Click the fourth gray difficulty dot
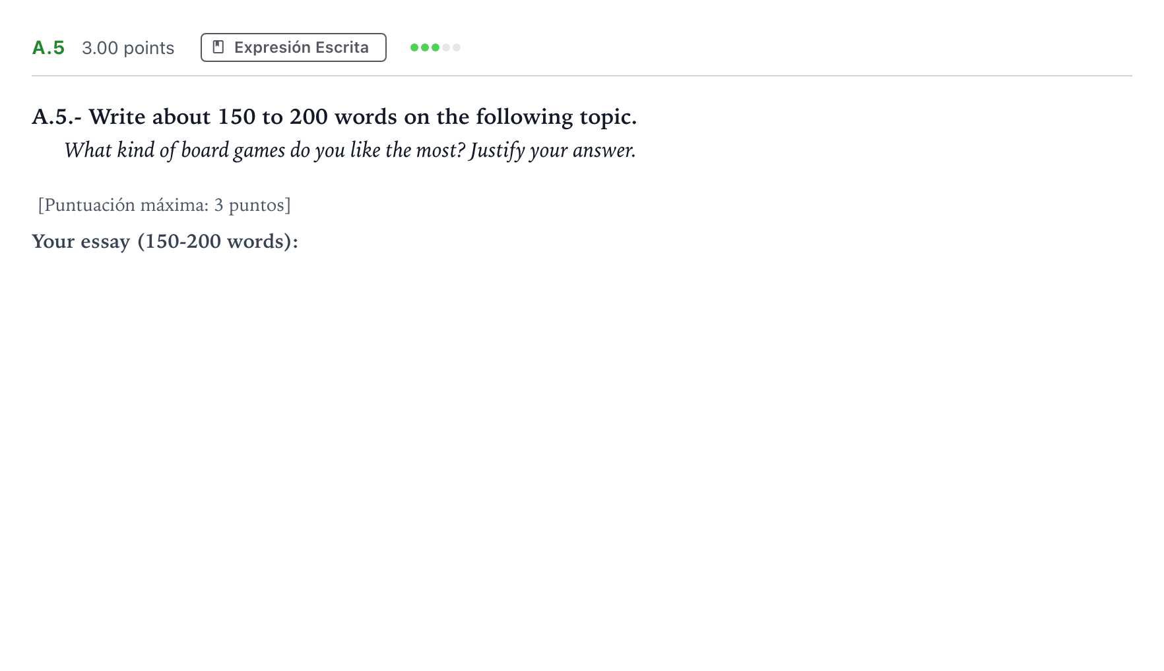The width and height of the screenshot is (1164, 671). click(x=446, y=47)
